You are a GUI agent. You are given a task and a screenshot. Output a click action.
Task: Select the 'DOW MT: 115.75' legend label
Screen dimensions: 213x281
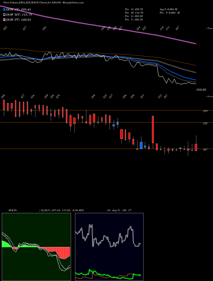click(19, 15)
